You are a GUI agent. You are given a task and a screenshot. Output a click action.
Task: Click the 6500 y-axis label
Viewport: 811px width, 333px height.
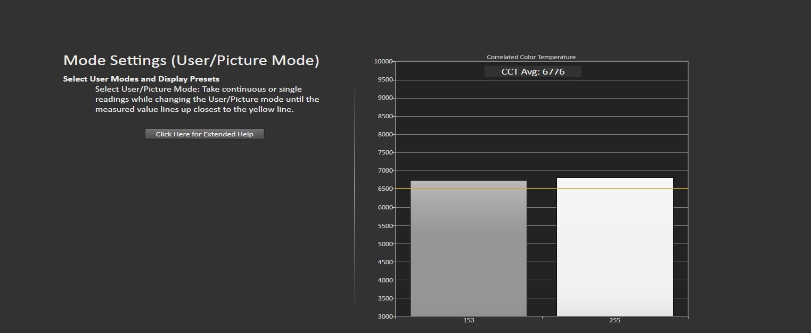(x=385, y=189)
